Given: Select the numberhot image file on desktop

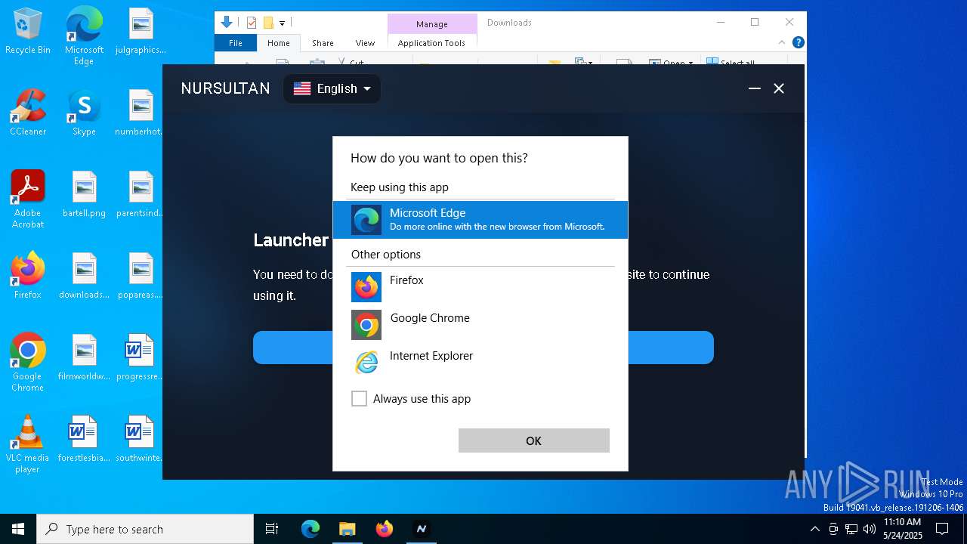Looking at the screenshot, I should point(141,113).
